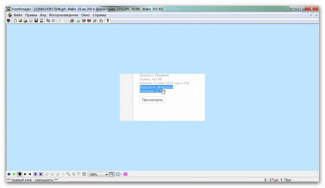Click the copy icon in toolbar
Image resolution: width=325 pixels, height=188 pixels.
pos(48,21)
